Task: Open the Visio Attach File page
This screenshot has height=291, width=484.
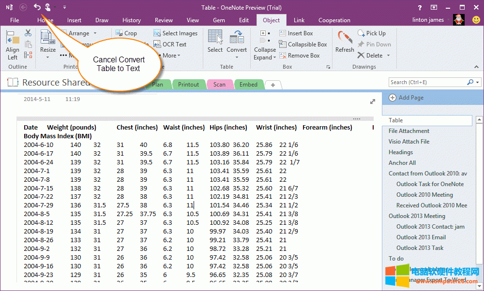Action: 408,142
